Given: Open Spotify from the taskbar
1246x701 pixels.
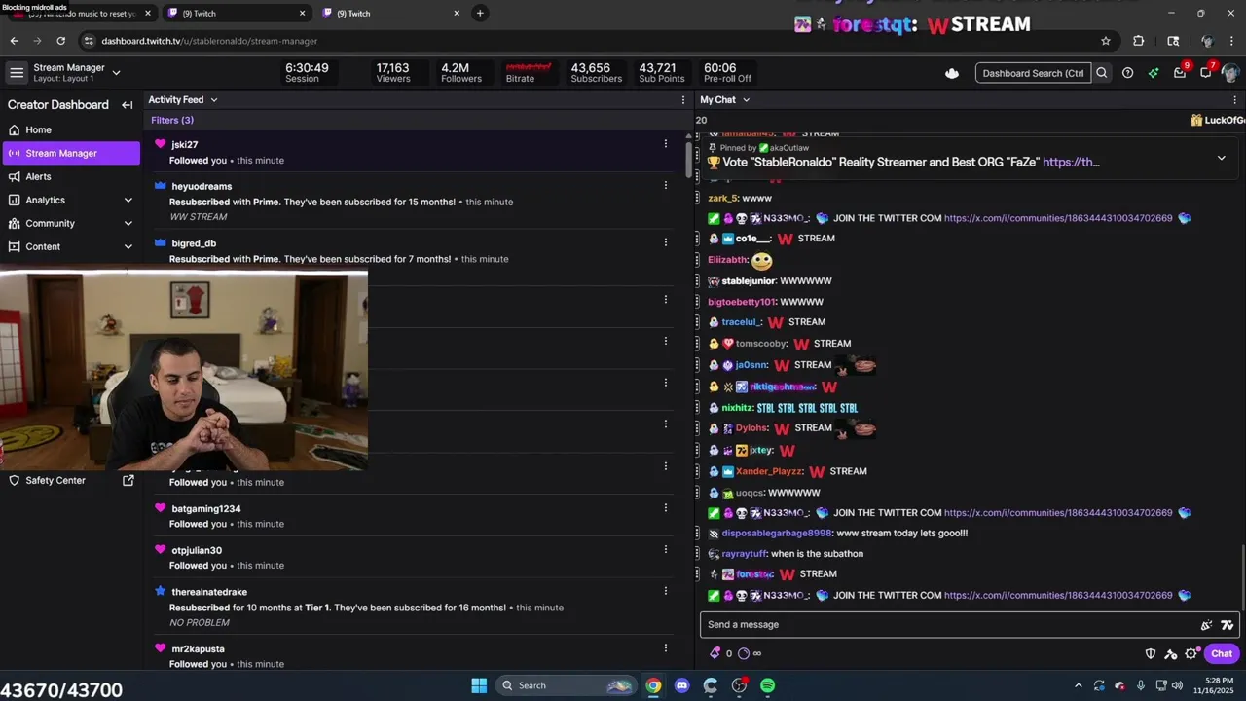Looking at the screenshot, I should pos(768,685).
